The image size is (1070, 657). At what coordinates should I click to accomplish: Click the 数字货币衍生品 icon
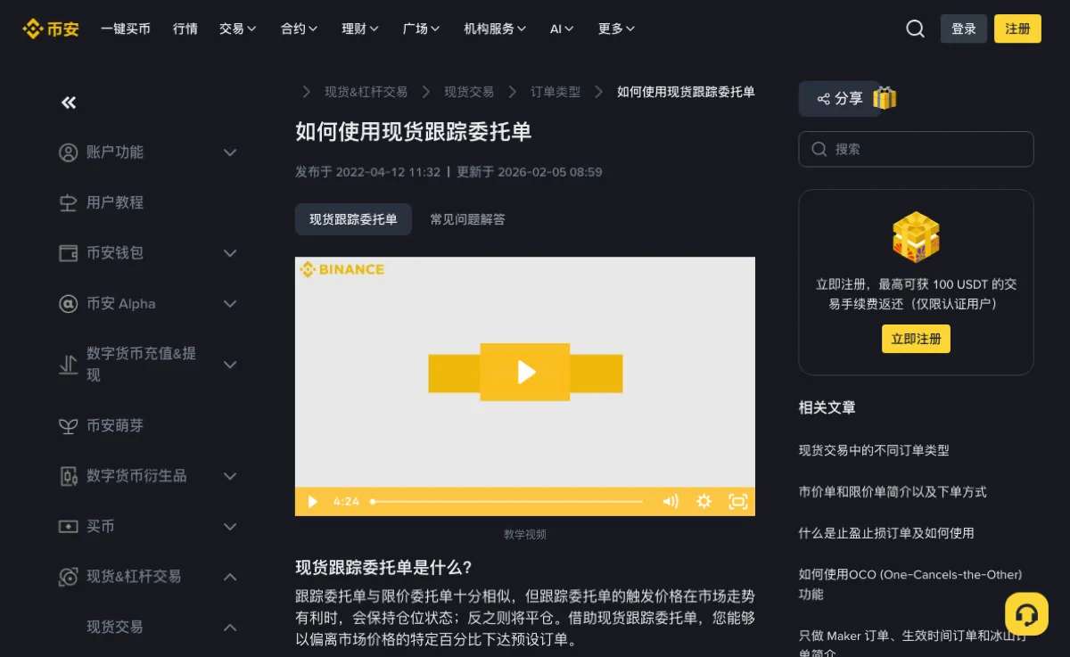tap(68, 476)
